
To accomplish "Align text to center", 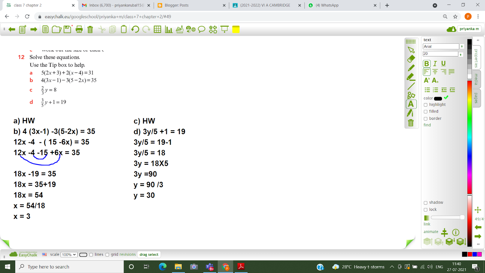I will click(x=435, y=72).
